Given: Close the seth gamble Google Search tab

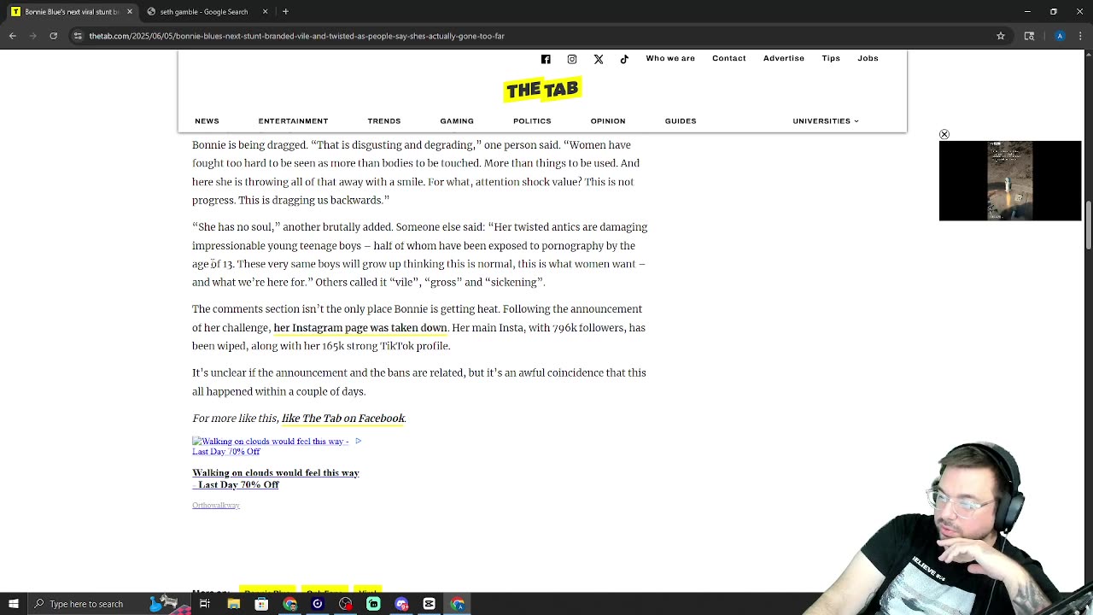Looking at the screenshot, I should point(265,12).
